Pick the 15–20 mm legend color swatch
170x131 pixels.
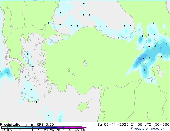[42, 128]
